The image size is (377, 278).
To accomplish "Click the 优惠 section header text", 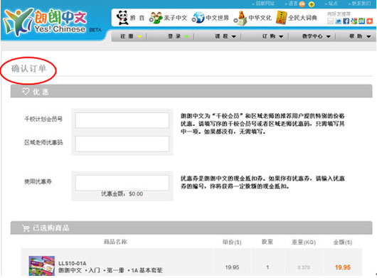I will click(x=41, y=92).
